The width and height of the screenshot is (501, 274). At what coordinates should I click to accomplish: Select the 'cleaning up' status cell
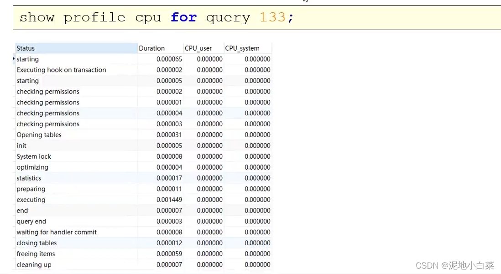(76, 265)
